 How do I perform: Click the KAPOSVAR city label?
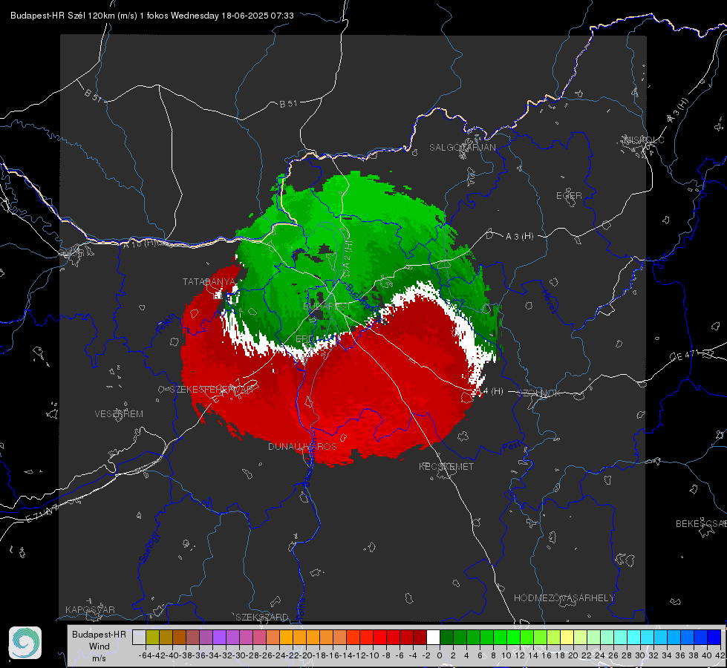(x=90, y=609)
